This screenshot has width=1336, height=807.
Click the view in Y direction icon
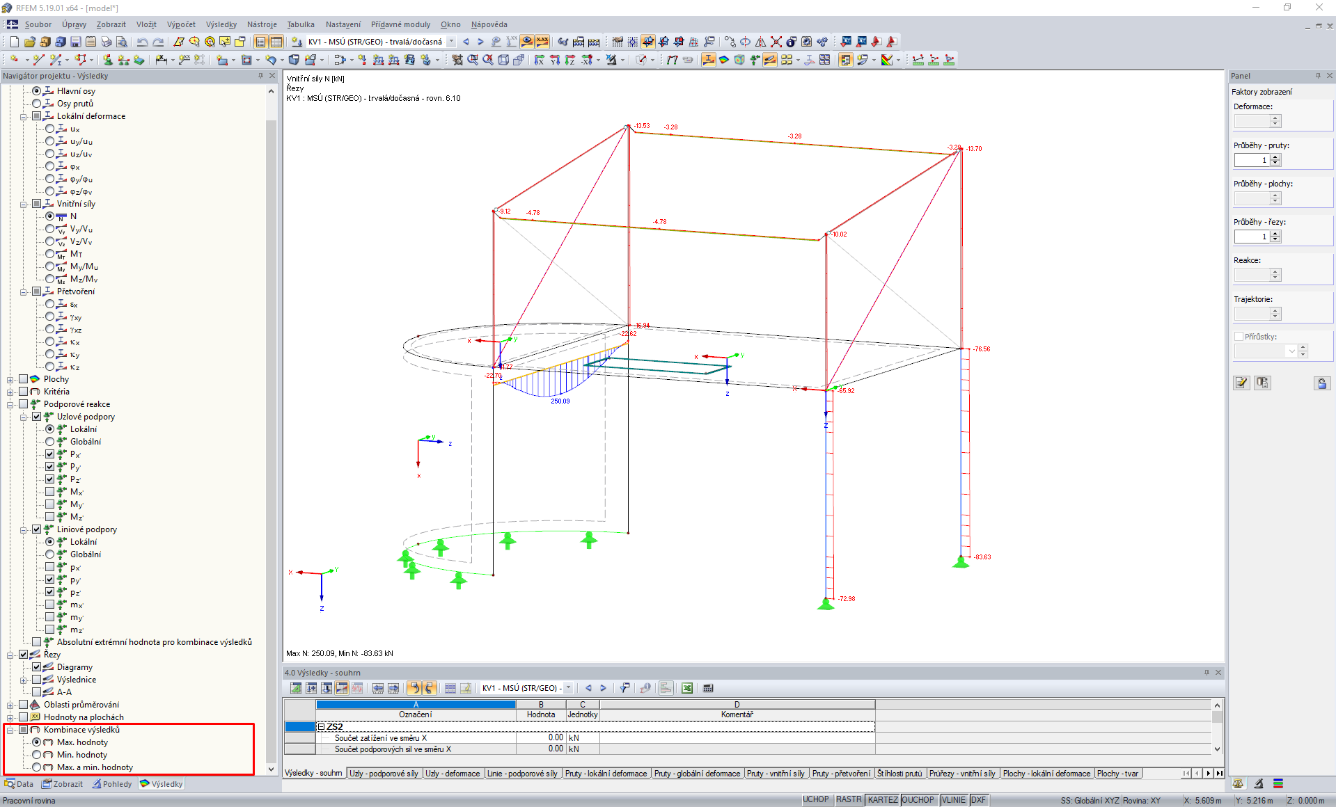coord(555,60)
